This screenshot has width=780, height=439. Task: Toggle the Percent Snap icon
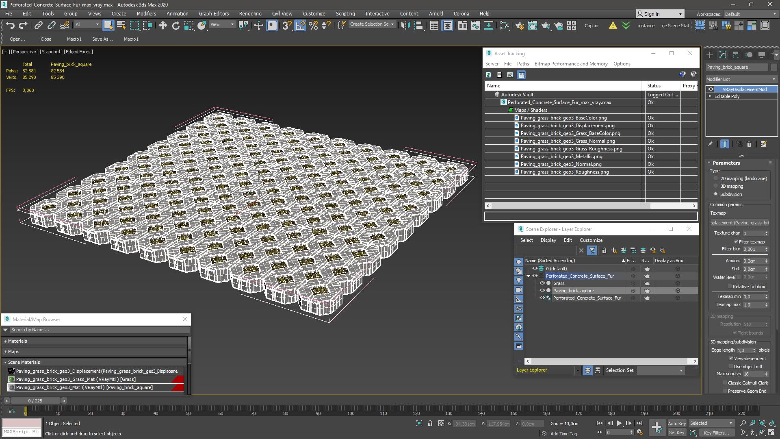(313, 25)
